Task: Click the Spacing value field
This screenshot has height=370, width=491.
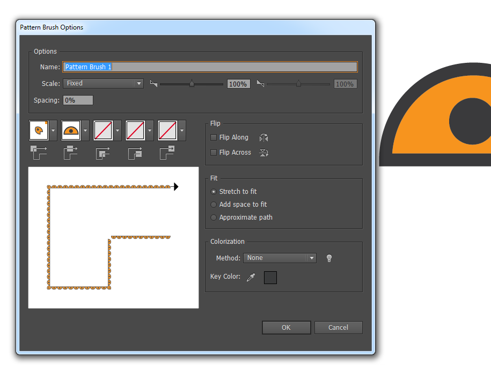Action: [78, 100]
